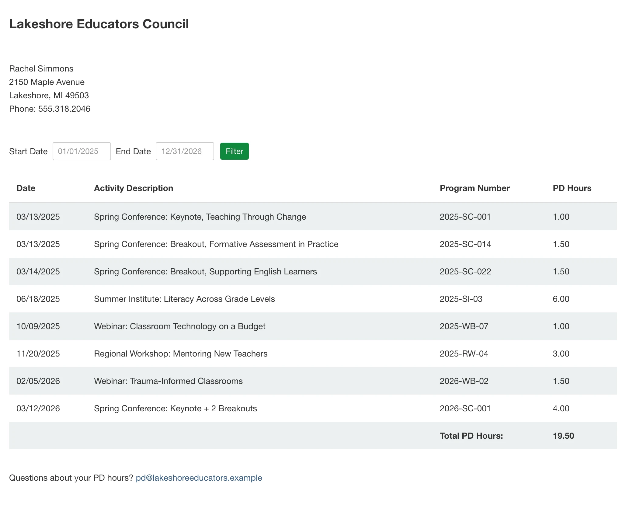Click Spring Conference: Keynote + 2 Breakouts

[176, 408]
